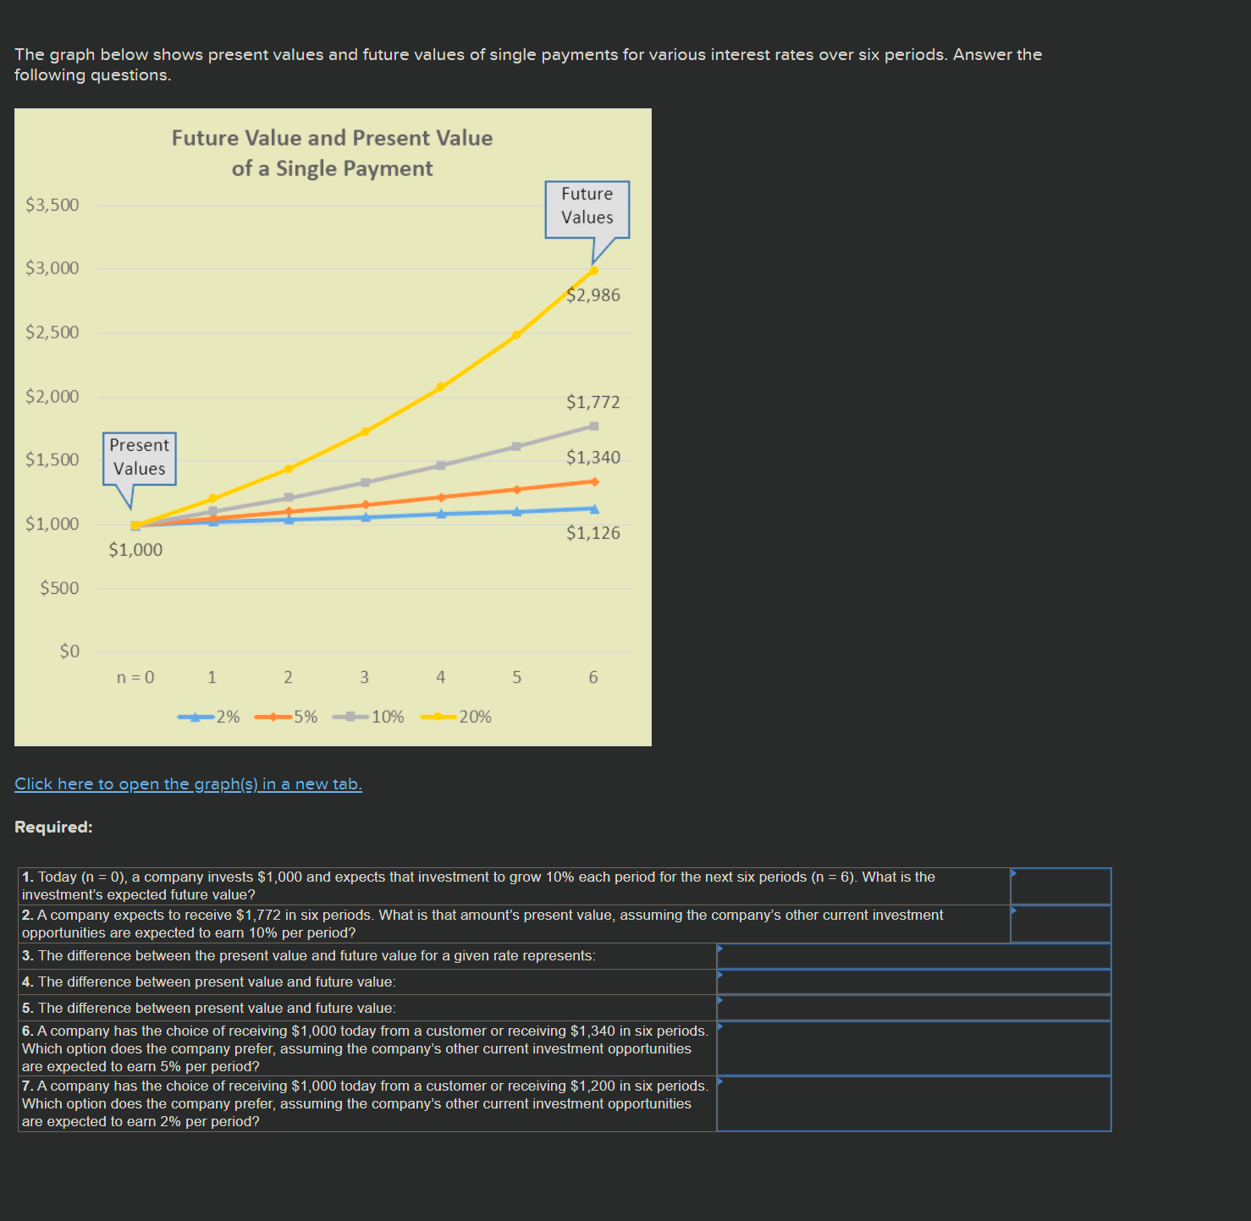Click the $2,986 data point on yellow line

[592, 268]
